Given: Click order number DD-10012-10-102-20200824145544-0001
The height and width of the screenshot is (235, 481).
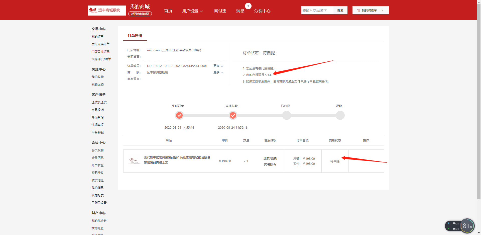Looking at the screenshot, I should (177, 66).
